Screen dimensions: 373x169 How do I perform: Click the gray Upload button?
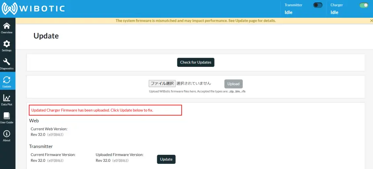coord(233,84)
